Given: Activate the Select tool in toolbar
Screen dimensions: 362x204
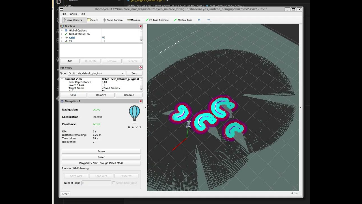Looking at the screenshot, I should [92, 20].
